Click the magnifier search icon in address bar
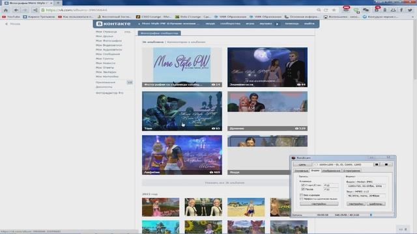This screenshot has height=234, width=417. (319, 10)
